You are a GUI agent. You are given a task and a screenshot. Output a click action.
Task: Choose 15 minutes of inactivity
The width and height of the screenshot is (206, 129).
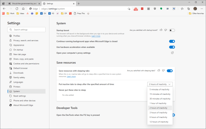coord(160,94)
